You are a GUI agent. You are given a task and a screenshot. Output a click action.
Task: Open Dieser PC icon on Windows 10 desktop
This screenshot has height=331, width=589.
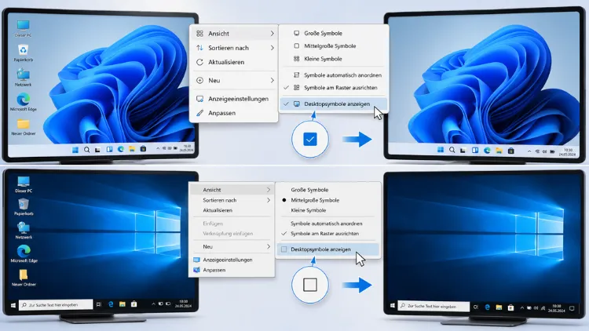(x=24, y=184)
